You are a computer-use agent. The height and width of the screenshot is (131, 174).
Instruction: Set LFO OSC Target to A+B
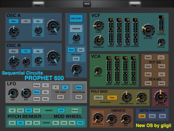[x=61, y=97]
